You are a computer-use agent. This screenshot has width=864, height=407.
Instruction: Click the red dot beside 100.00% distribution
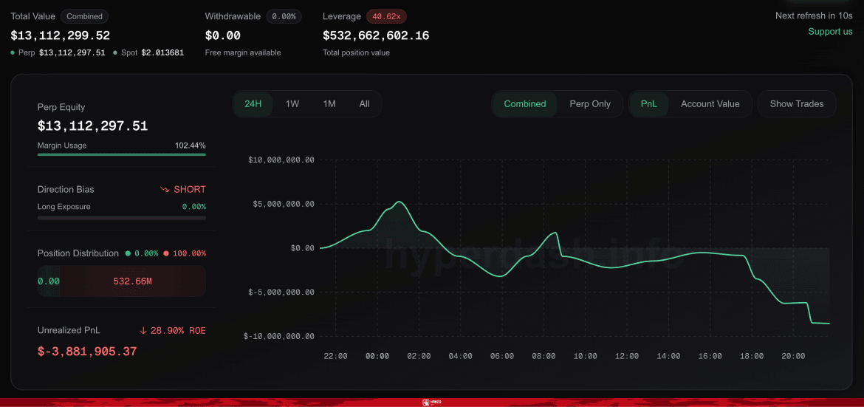165,253
